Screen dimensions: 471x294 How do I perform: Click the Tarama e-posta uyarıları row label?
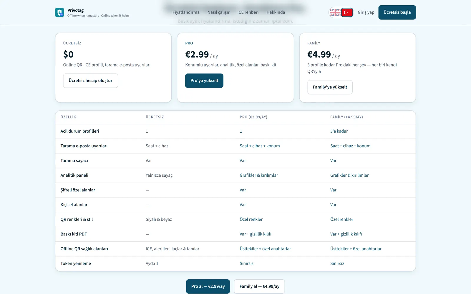[84, 146]
